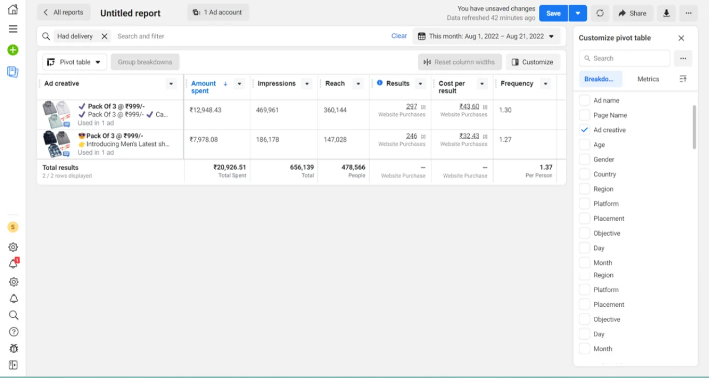The width and height of the screenshot is (709, 378).
Task: Open the hamburger menu in sidebar
Action: click(13, 29)
